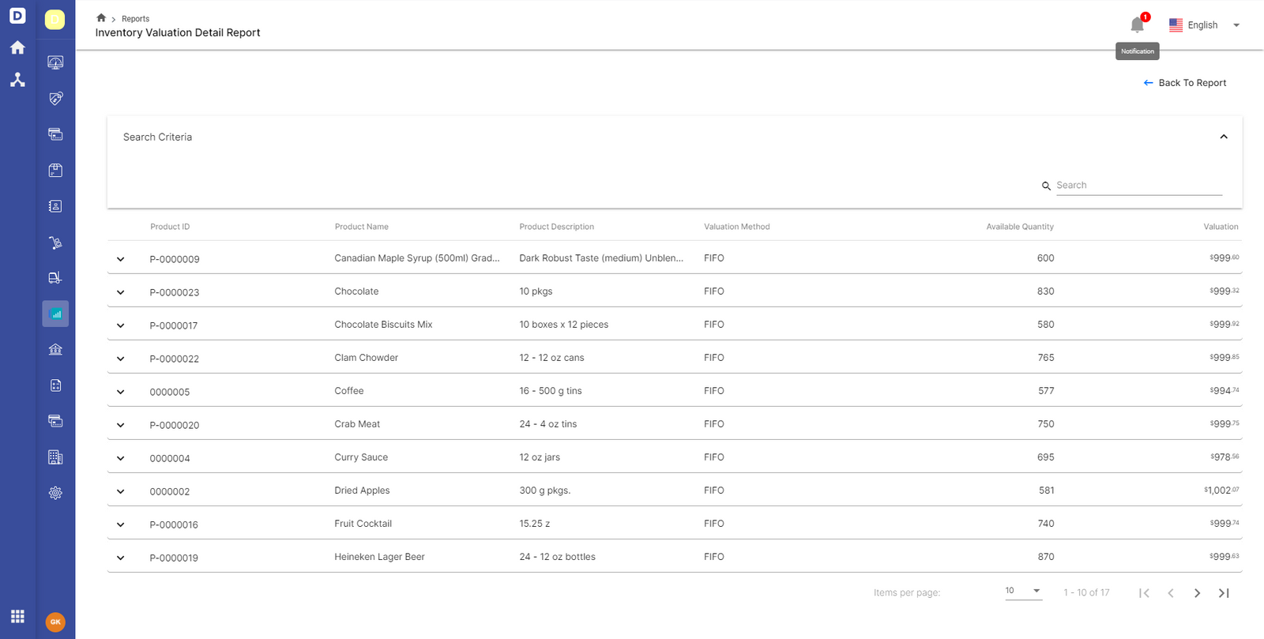Expand the Dried Apples row details

pos(121,491)
